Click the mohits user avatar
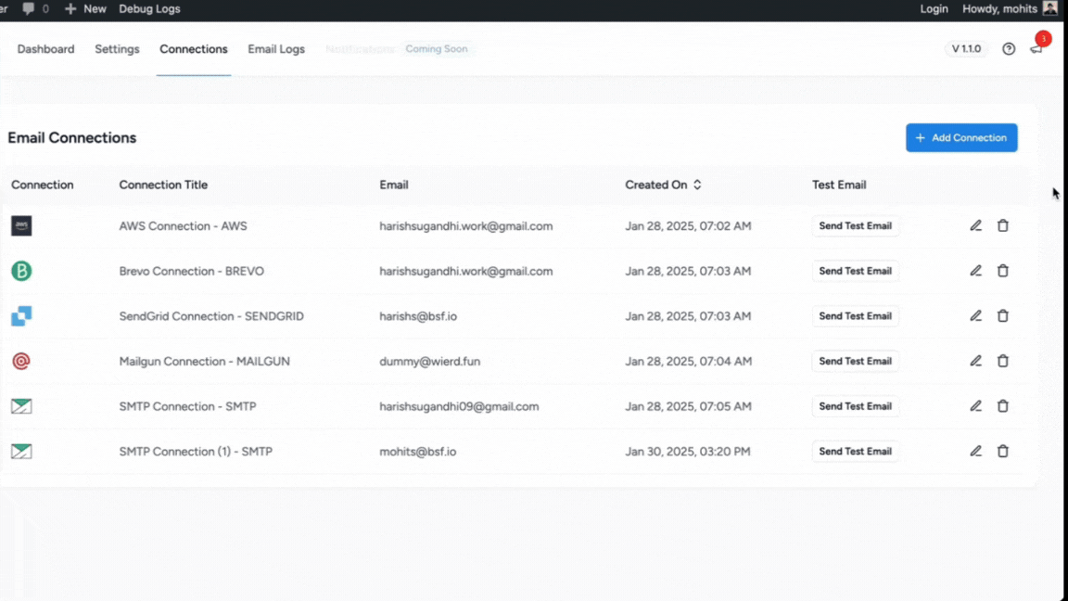 pyautogui.click(x=1049, y=8)
